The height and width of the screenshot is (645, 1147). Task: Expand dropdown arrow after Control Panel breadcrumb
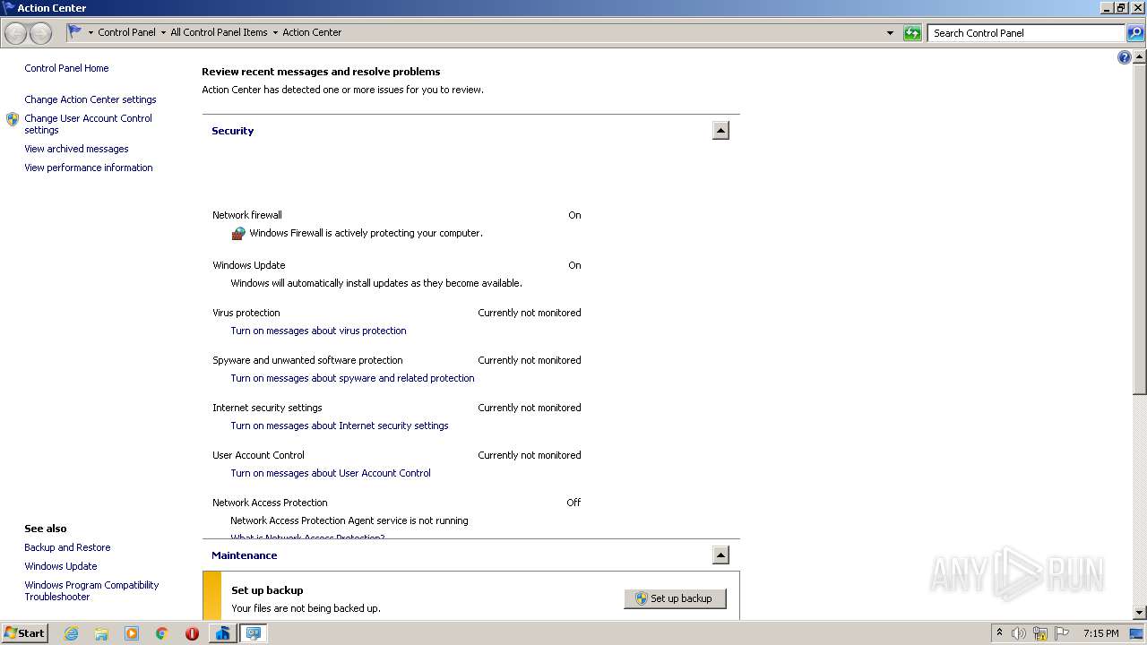163,32
